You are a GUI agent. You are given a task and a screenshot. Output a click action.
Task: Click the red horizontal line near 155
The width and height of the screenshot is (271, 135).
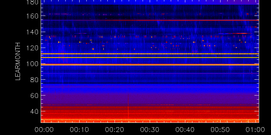point(150,20)
